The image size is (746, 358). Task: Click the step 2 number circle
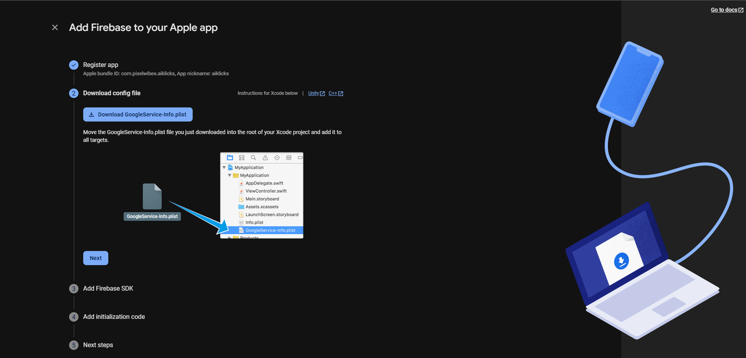[x=74, y=93]
